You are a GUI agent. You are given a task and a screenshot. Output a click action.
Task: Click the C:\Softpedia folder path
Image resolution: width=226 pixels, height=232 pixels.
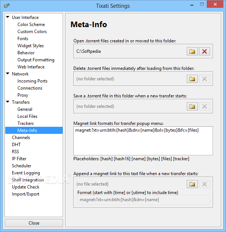tap(89, 51)
